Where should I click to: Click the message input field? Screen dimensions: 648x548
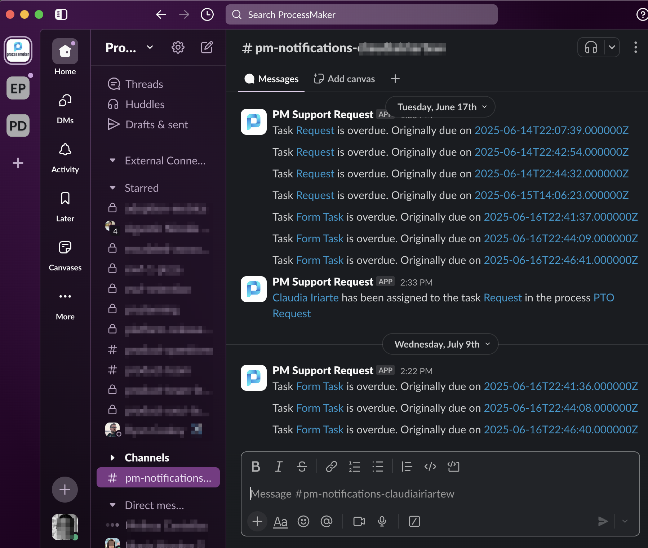point(440,494)
